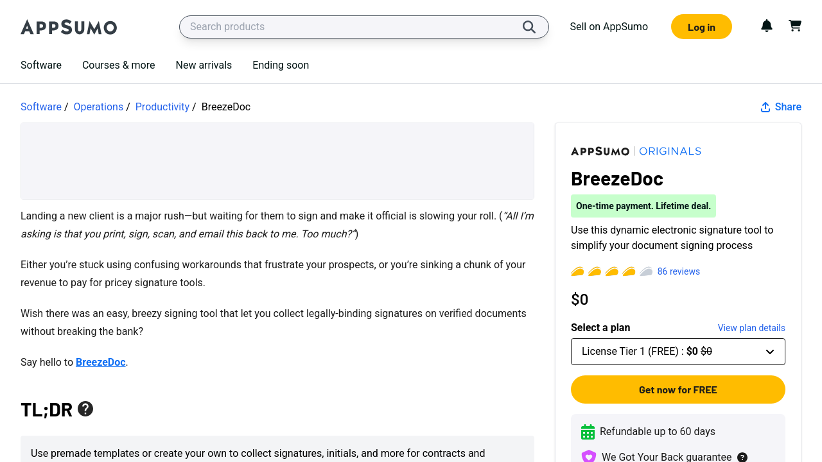Follow the BreezeDoc link in description
This screenshot has width=822, height=462.
click(x=100, y=362)
